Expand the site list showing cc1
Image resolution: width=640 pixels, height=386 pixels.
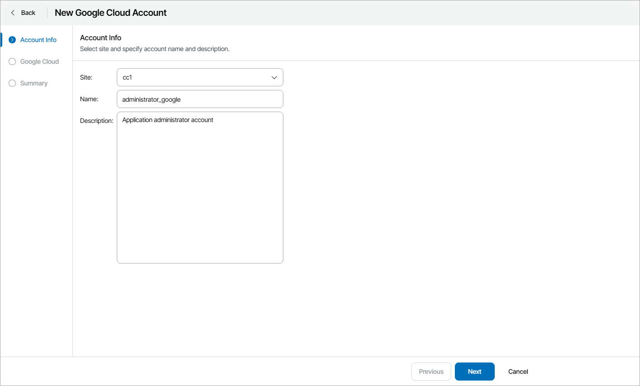click(x=274, y=77)
